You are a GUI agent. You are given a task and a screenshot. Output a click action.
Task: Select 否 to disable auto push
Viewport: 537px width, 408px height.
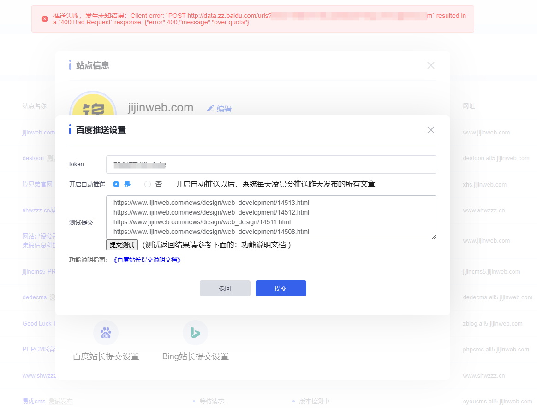[x=148, y=184]
